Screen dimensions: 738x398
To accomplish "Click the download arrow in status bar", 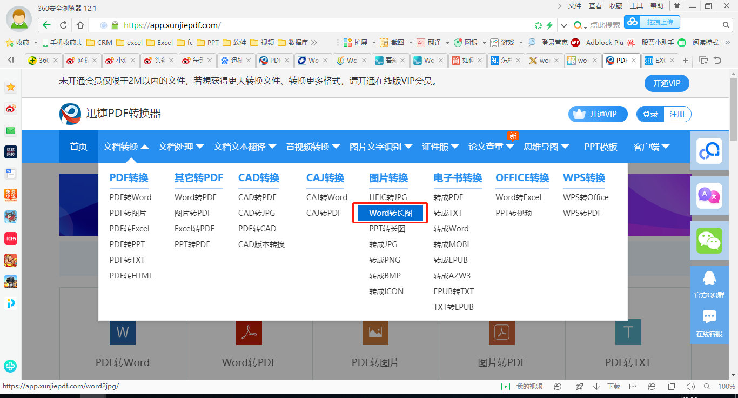I will click(597, 387).
